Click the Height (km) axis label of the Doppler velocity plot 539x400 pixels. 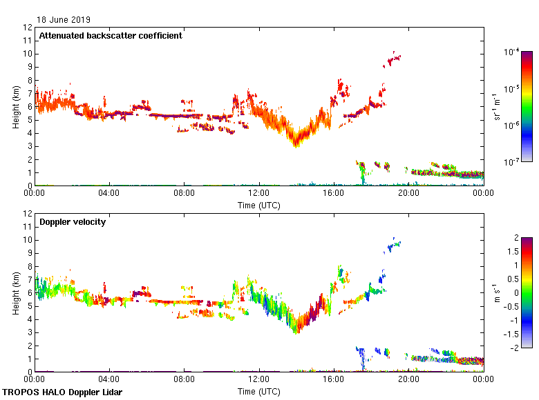(15, 293)
